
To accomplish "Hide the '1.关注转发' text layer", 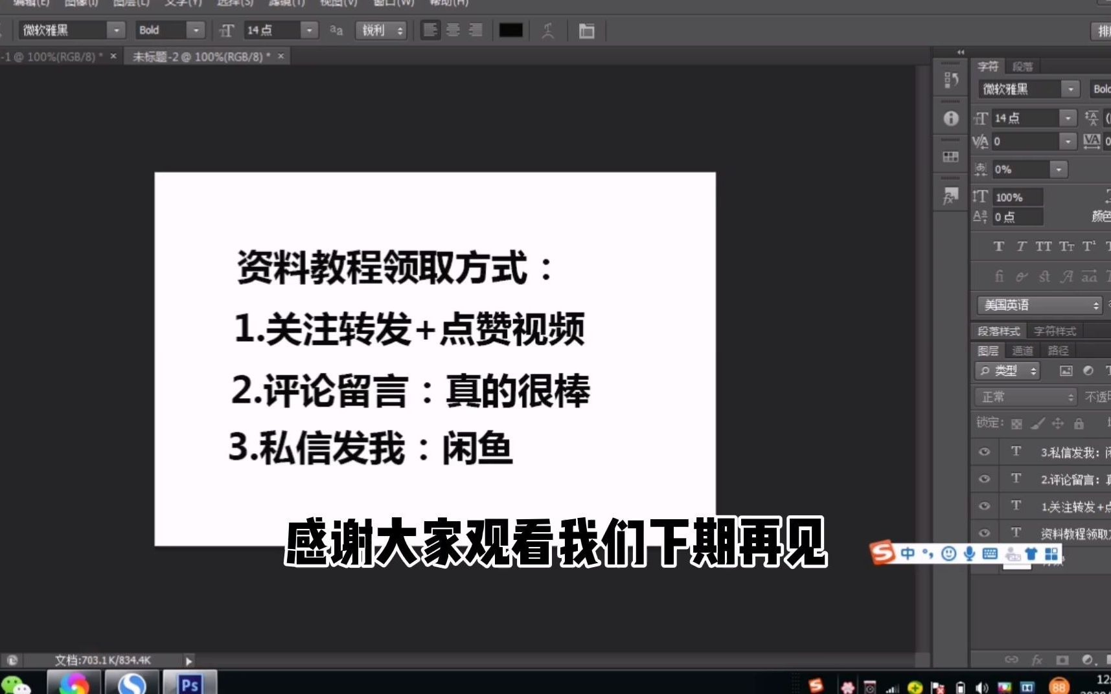I will click(984, 506).
